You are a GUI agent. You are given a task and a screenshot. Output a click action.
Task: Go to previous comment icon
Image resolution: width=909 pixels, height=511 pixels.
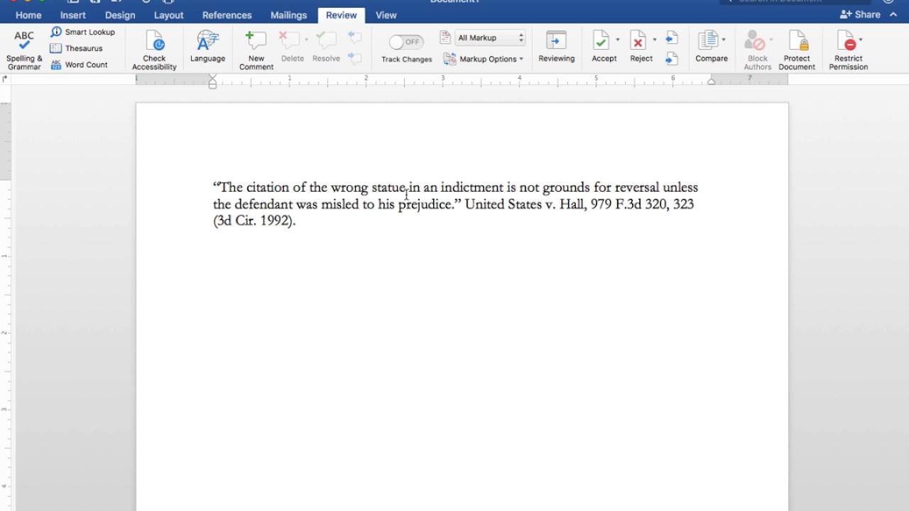[x=355, y=37]
